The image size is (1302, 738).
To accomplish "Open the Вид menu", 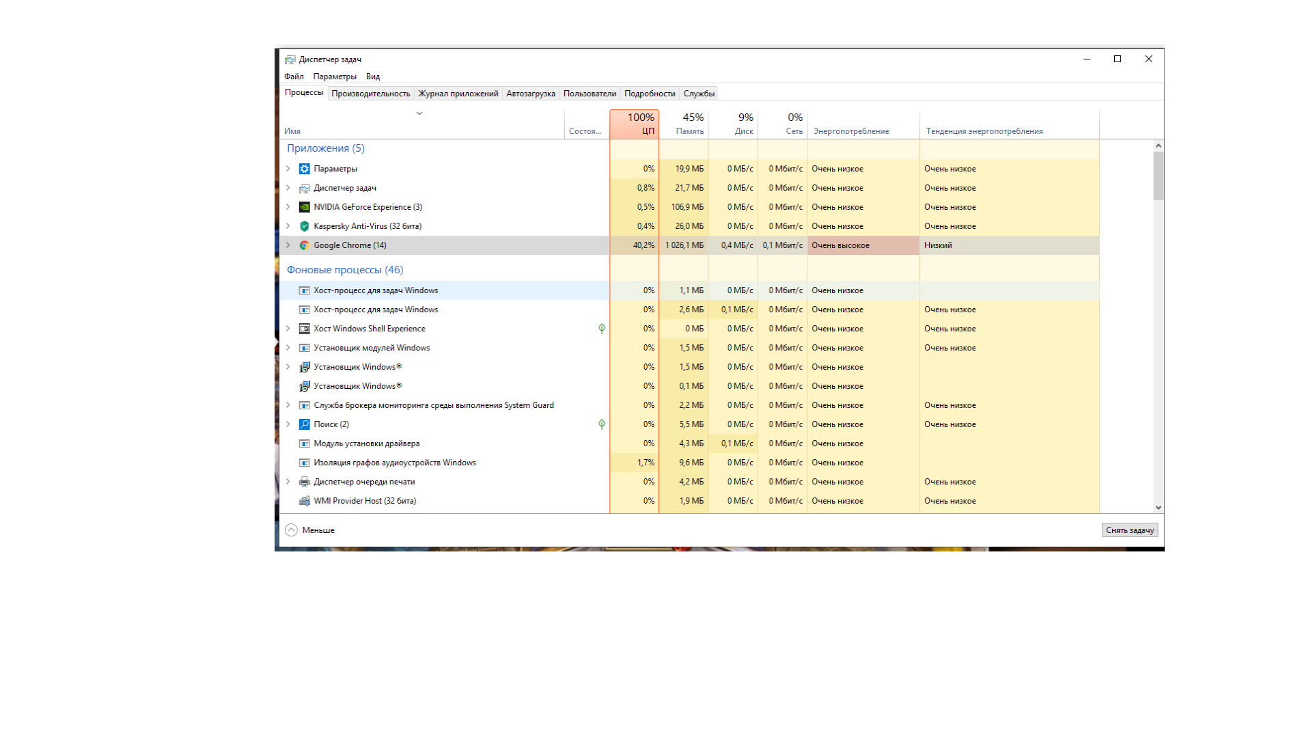I will 373,77.
